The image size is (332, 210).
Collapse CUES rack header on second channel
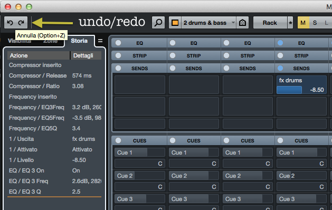click(194, 140)
